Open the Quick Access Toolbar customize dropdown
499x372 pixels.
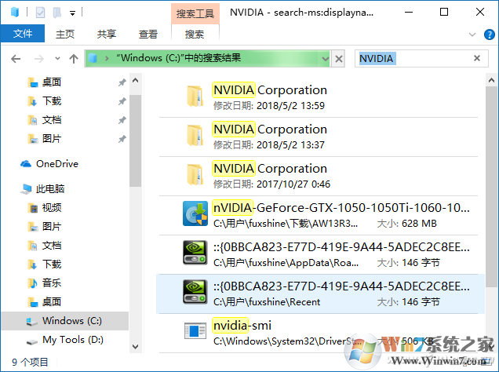coord(72,13)
